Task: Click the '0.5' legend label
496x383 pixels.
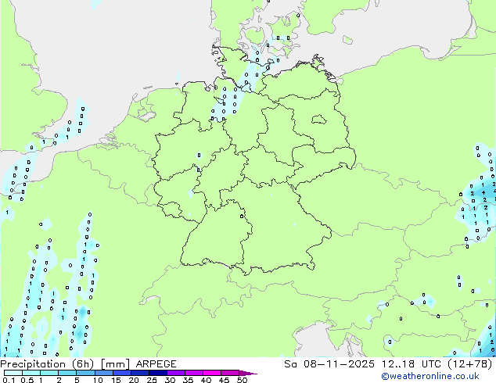Action: pyautogui.click(x=27, y=380)
